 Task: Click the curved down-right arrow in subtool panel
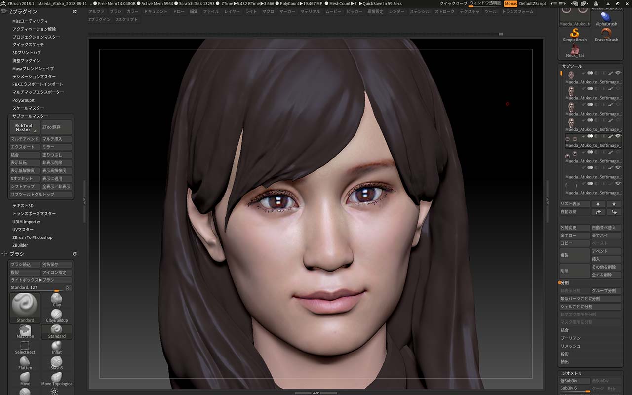614,212
